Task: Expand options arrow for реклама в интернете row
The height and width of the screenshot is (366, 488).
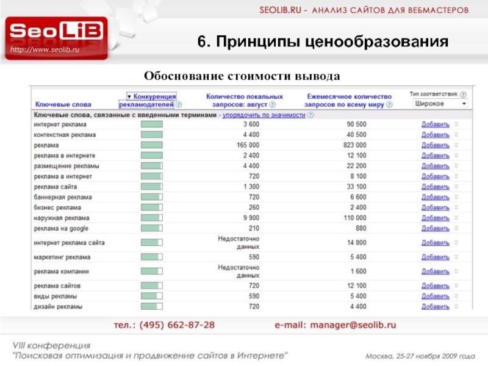Action: pyautogui.click(x=456, y=156)
